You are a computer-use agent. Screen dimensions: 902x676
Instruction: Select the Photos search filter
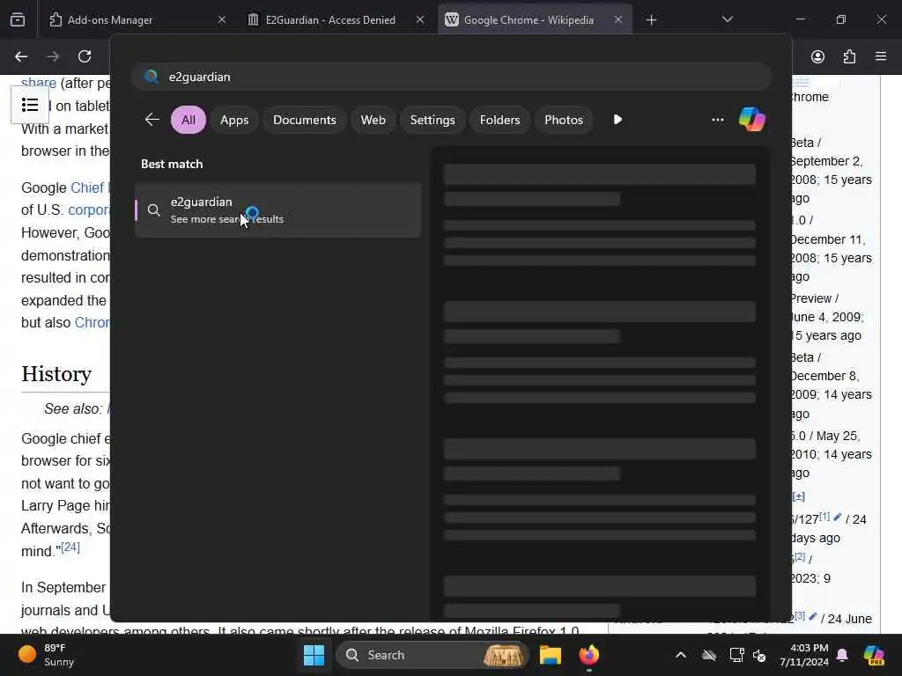click(x=564, y=120)
